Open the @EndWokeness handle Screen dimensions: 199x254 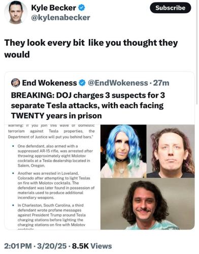point(118,83)
